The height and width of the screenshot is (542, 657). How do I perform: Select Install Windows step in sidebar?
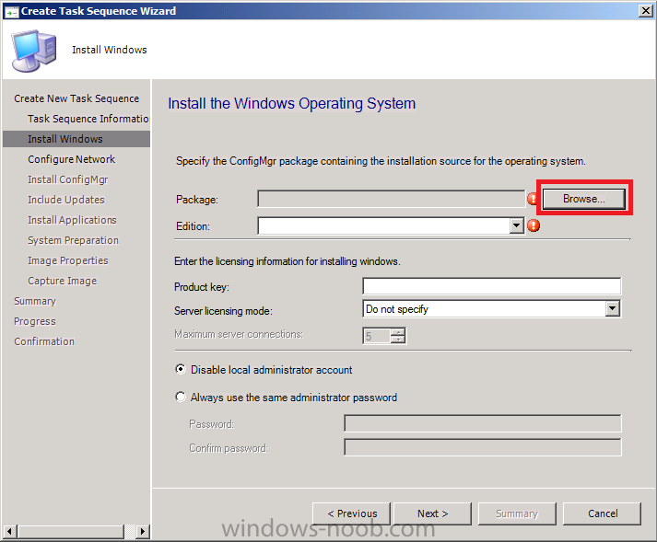pos(76,139)
